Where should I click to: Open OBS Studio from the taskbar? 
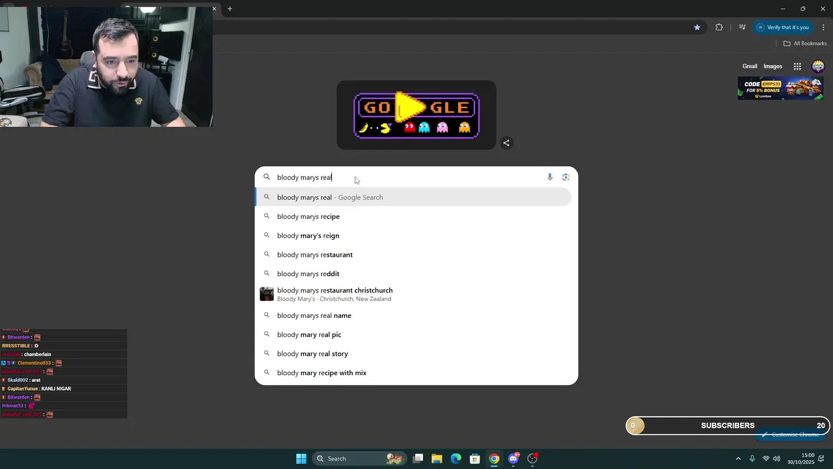pos(532,459)
